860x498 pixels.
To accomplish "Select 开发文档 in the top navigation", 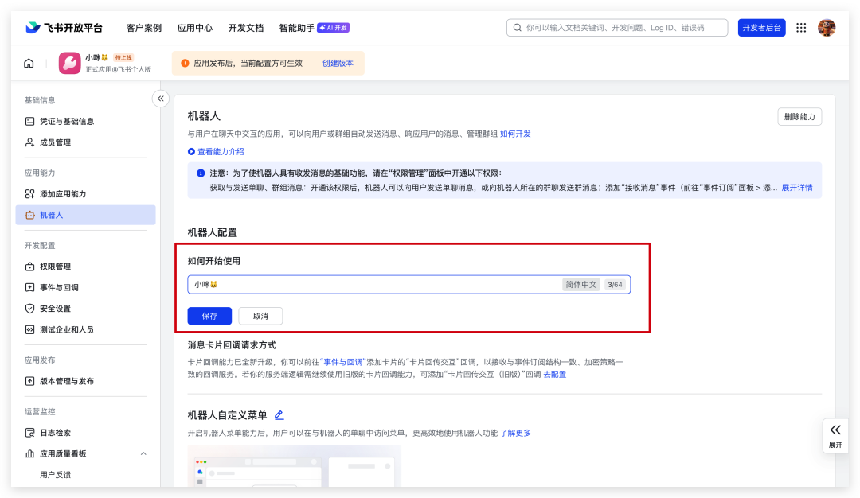I will point(245,28).
